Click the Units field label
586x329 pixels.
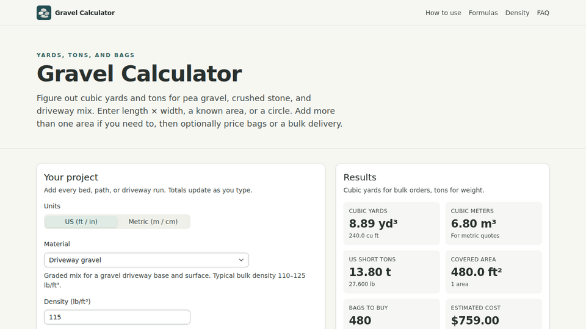52,206
